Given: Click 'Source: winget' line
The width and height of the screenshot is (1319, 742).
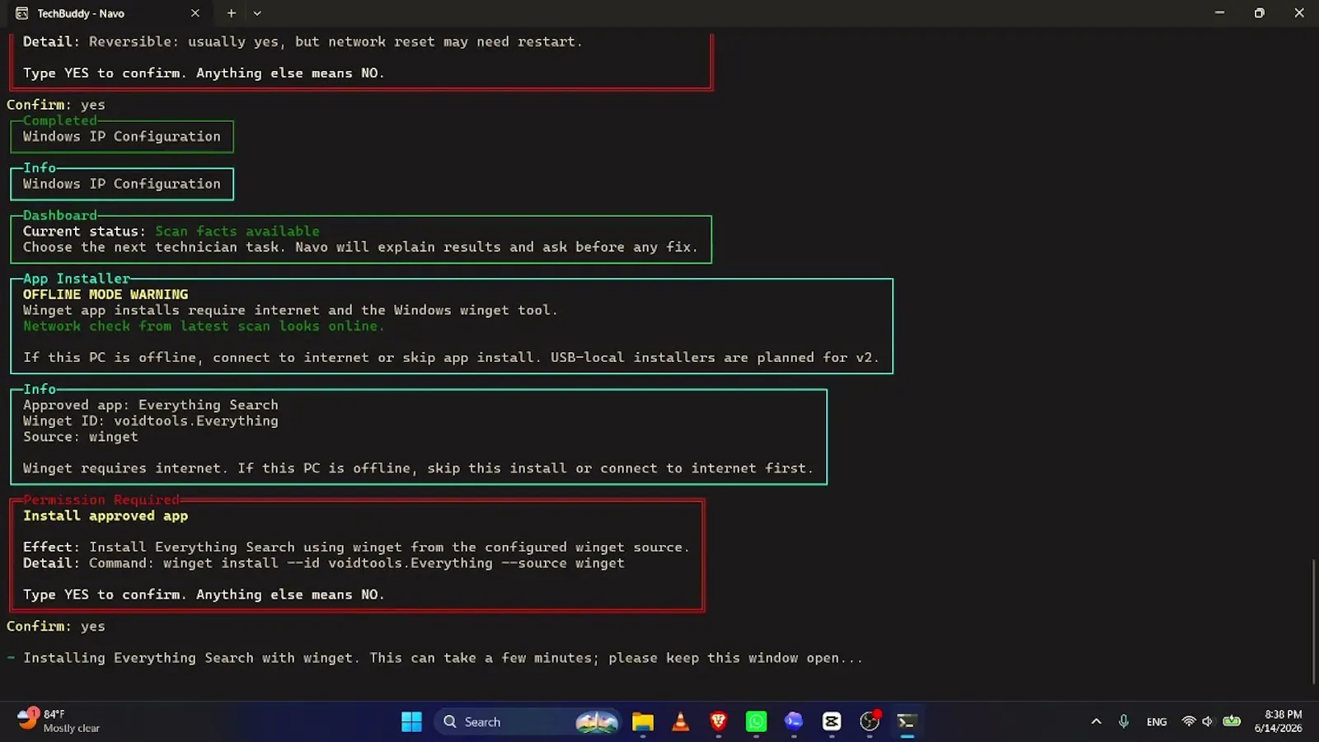Looking at the screenshot, I should [x=81, y=437].
